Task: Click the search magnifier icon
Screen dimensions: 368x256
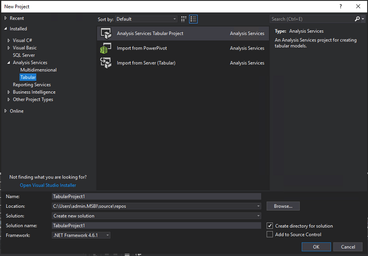Action: coord(357,19)
